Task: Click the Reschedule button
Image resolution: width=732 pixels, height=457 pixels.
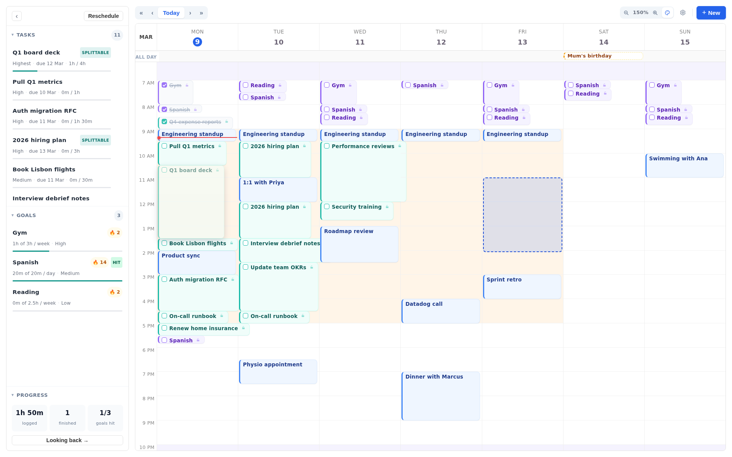Action: pos(103,16)
